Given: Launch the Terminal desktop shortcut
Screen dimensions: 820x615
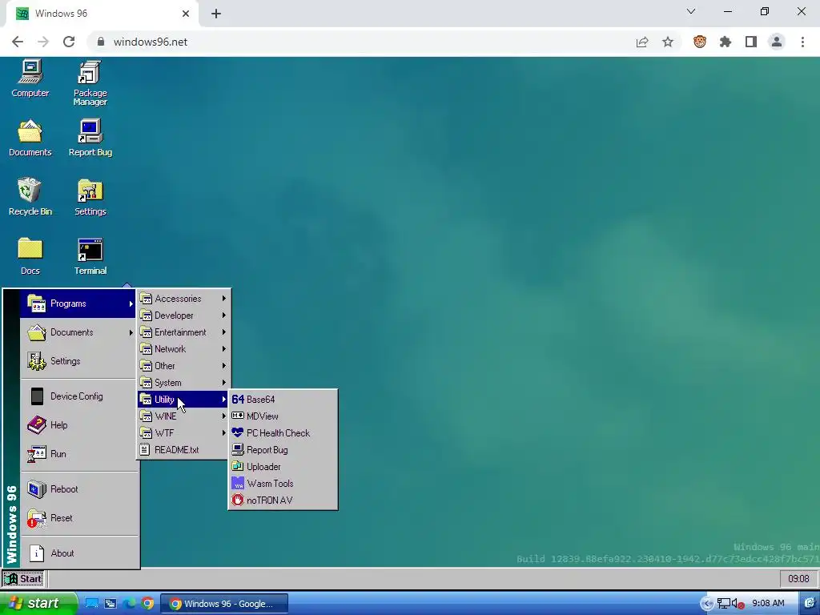Looking at the screenshot, I should 90,256.
